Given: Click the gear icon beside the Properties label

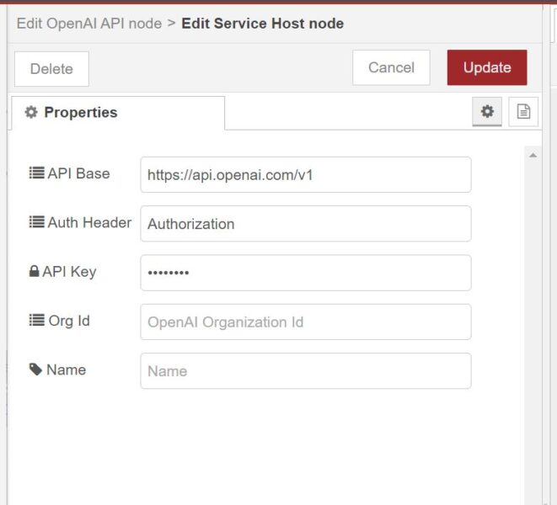Looking at the screenshot, I should pyautogui.click(x=31, y=113).
